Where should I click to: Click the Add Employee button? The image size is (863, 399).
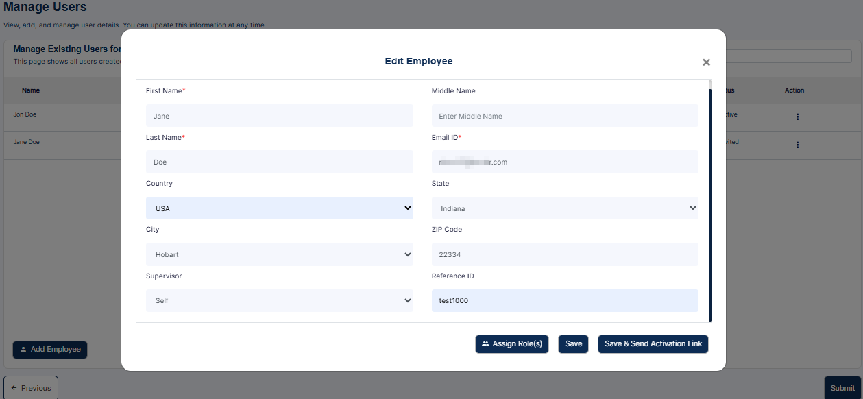tap(49, 350)
